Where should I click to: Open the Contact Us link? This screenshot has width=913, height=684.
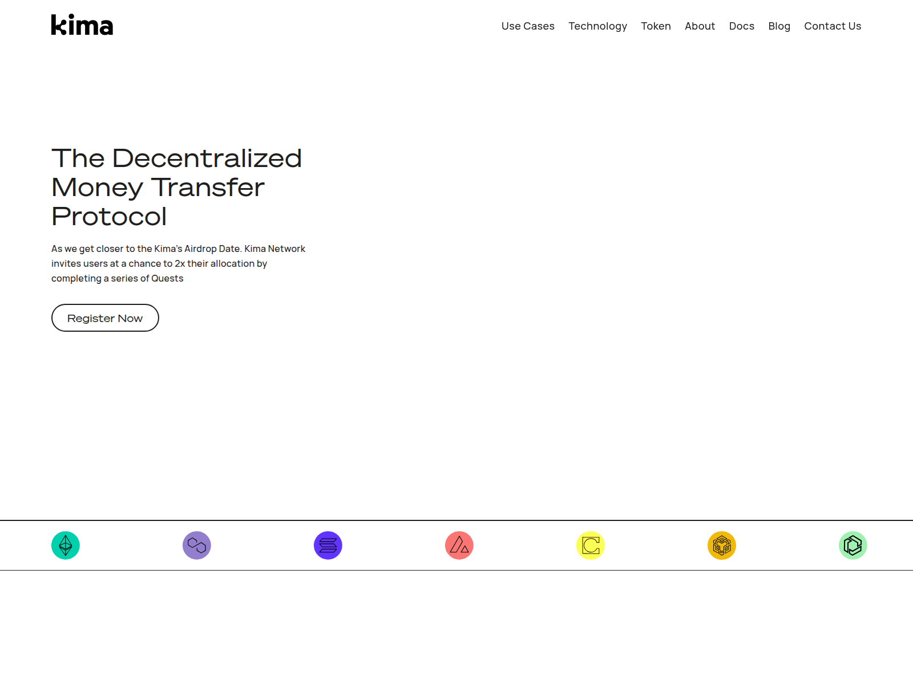(833, 26)
